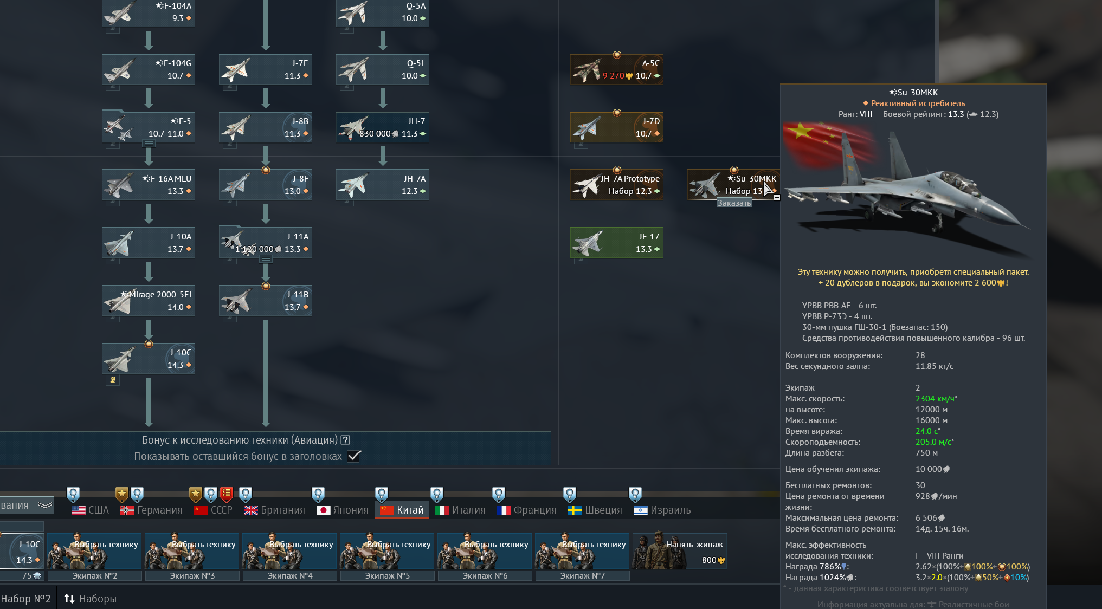
Task: Switch to the Швеция nation tab
Action: [595, 510]
